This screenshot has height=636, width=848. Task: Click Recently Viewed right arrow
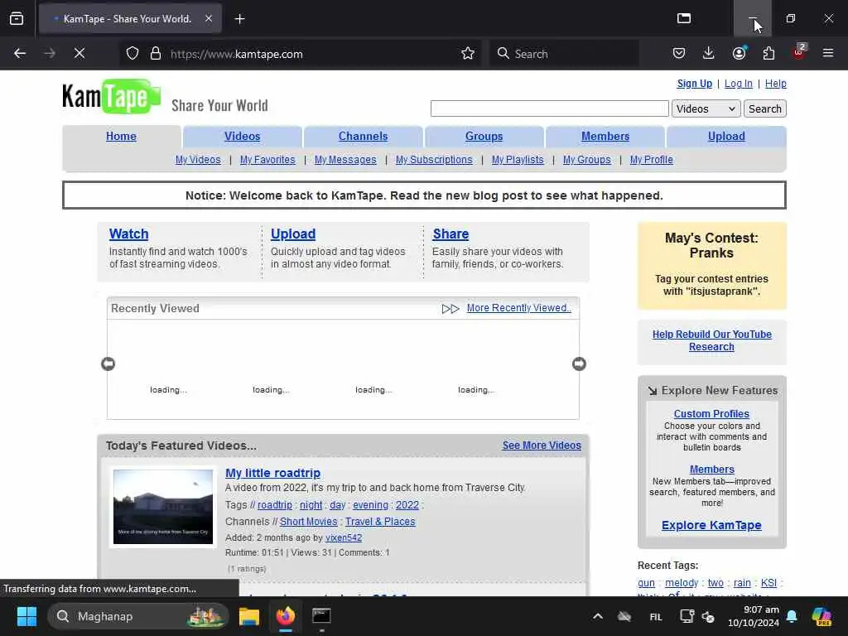pyautogui.click(x=579, y=364)
